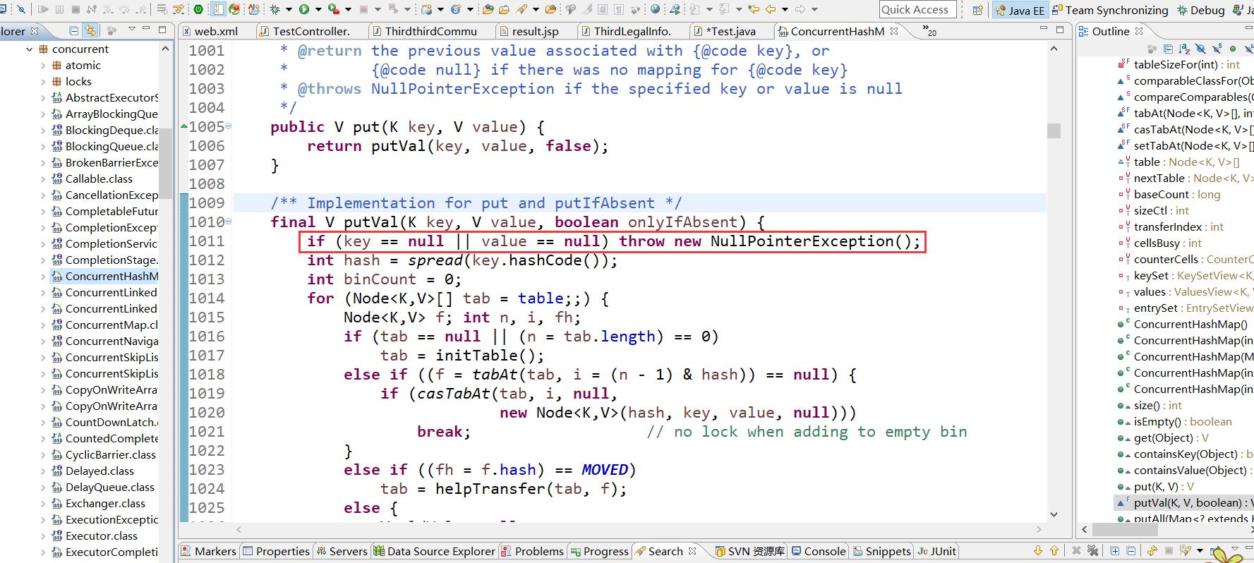Screen dimensions: 1254x563
Task: Expand the locks package node
Action: point(43,82)
